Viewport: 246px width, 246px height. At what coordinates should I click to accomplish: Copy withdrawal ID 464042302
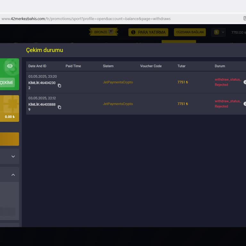tap(59, 86)
